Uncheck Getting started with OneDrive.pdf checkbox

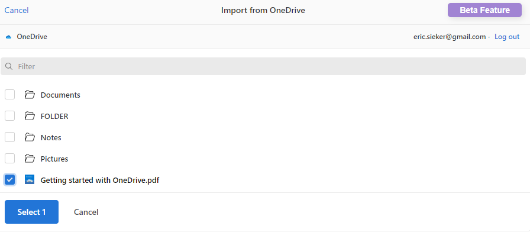[x=10, y=180]
